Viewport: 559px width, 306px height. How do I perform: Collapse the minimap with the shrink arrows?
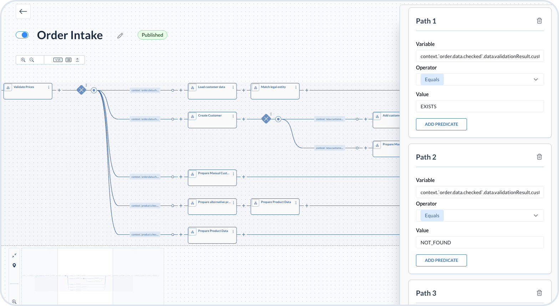tap(14, 255)
